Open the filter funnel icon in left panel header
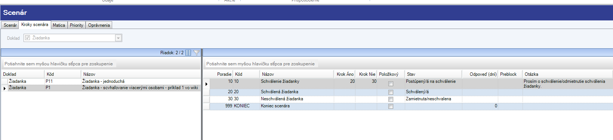The height and width of the screenshot is (140, 613). tap(196, 53)
